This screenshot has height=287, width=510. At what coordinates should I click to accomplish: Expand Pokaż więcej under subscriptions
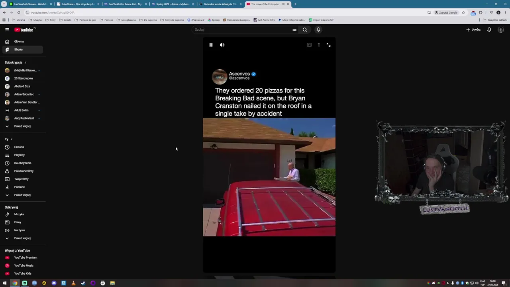point(22,126)
